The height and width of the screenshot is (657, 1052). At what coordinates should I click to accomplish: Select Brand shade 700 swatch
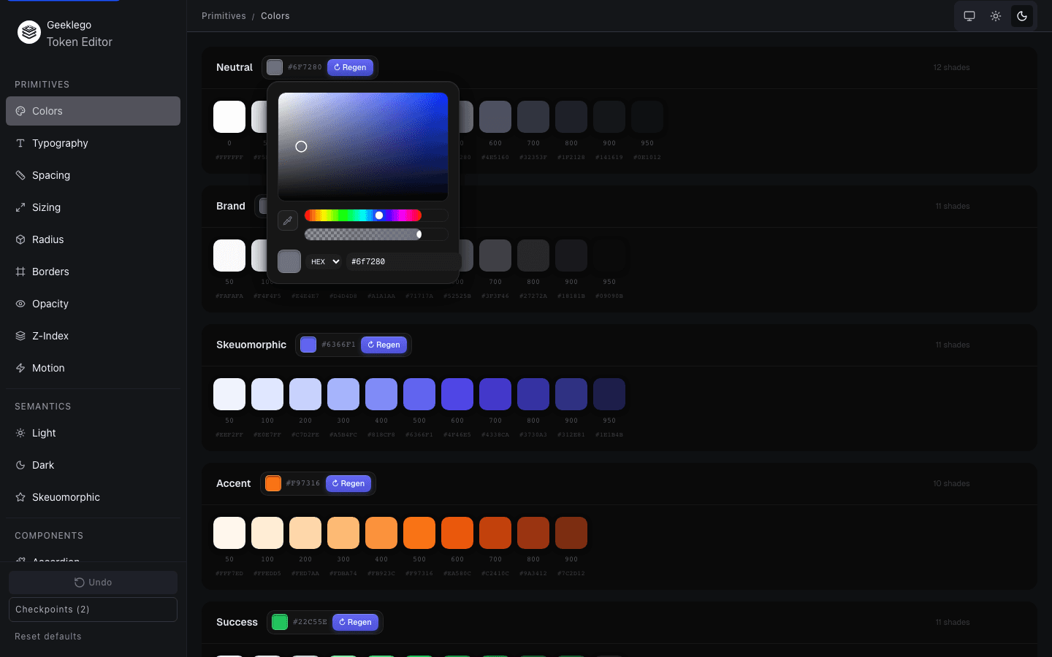[495, 255]
